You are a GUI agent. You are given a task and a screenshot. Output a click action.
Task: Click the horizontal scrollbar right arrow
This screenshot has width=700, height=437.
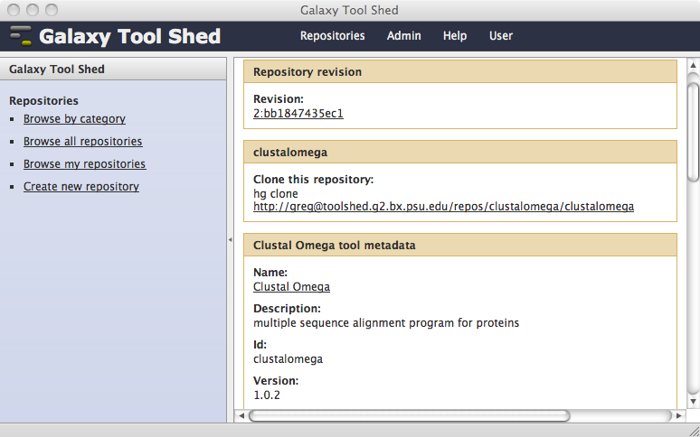point(678,415)
